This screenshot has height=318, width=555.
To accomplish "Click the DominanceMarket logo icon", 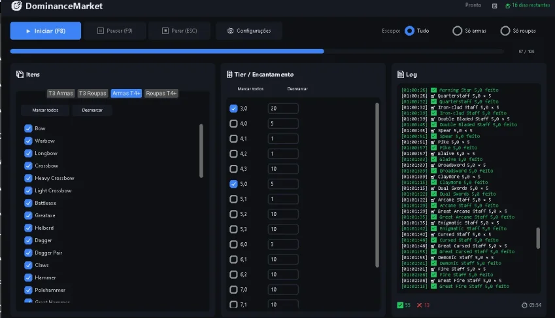I will (x=16, y=6).
